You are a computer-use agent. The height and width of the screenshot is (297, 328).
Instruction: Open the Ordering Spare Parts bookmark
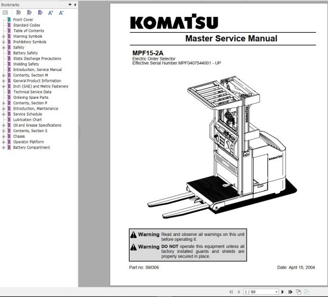[31, 98]
